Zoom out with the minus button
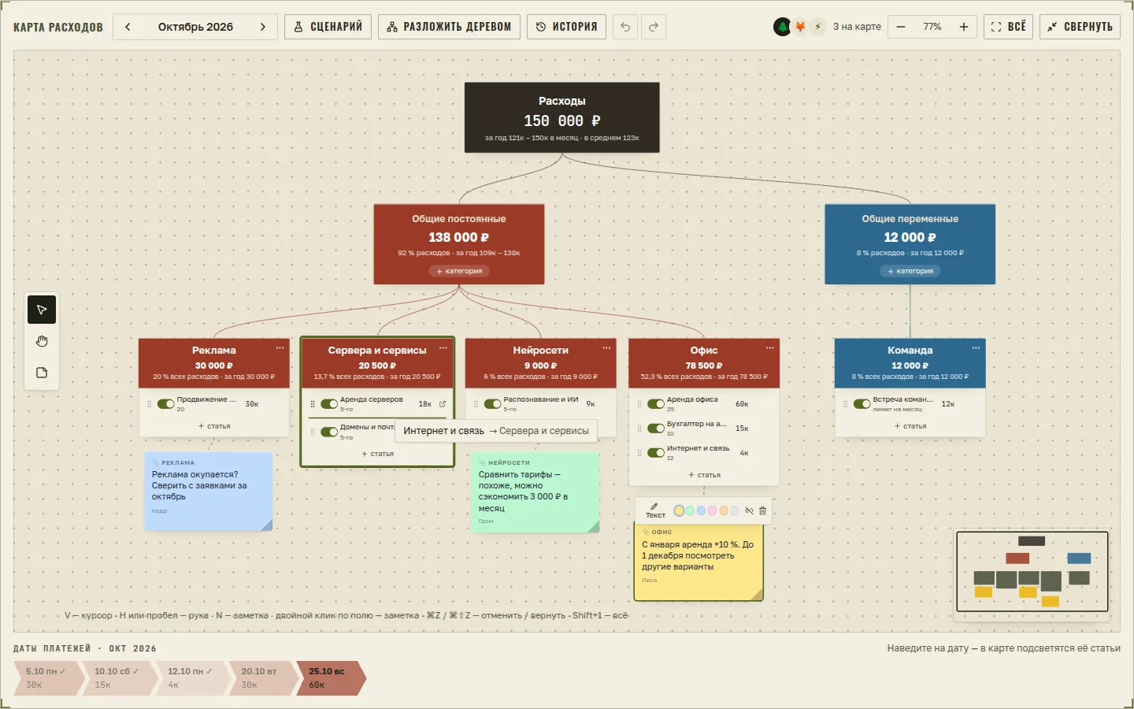 tap(901, 27)
